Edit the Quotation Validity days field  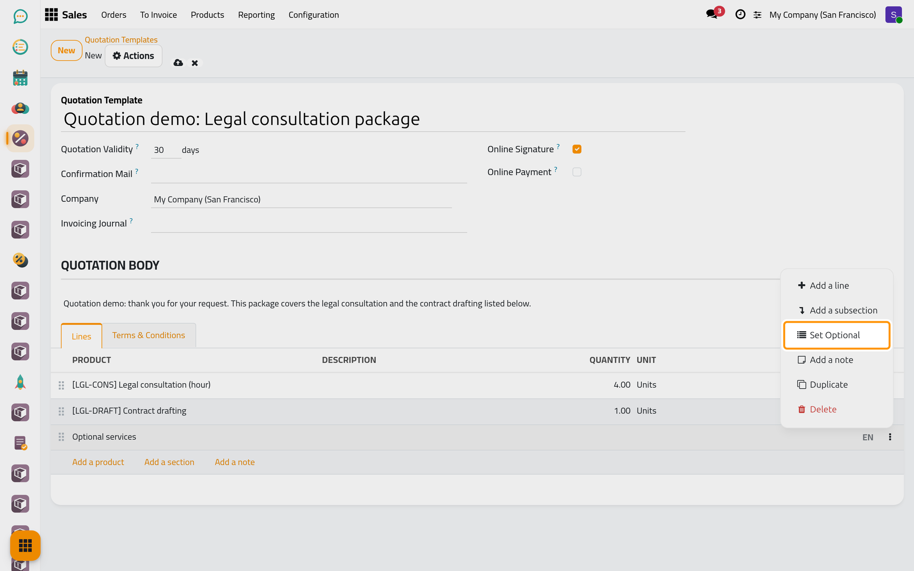click(166, 150)
